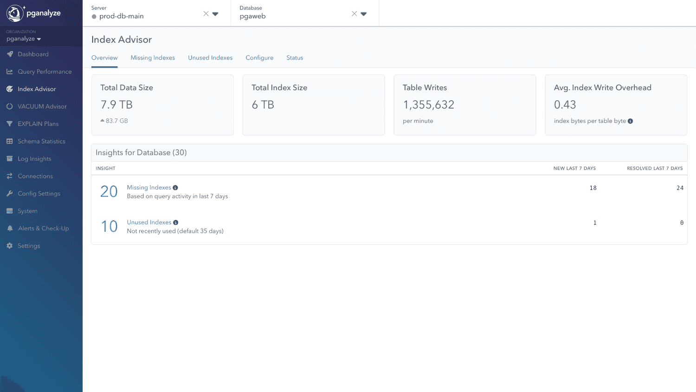The width and height of the screenshot is (696, 392).
Task: Open the Missing Indexes insight link
Action: (x=149, y=187)
